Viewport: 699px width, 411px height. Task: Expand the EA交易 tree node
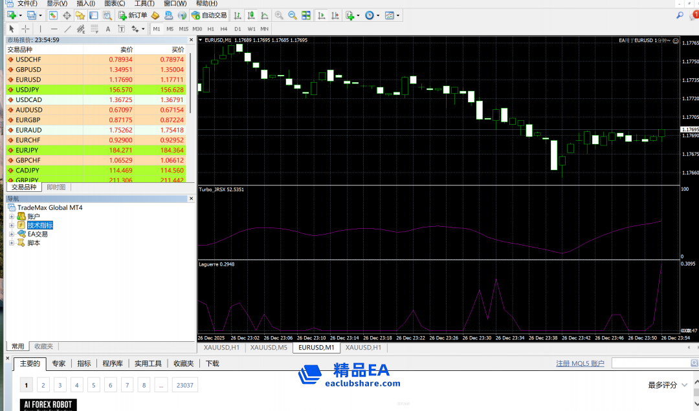(12, 234)
